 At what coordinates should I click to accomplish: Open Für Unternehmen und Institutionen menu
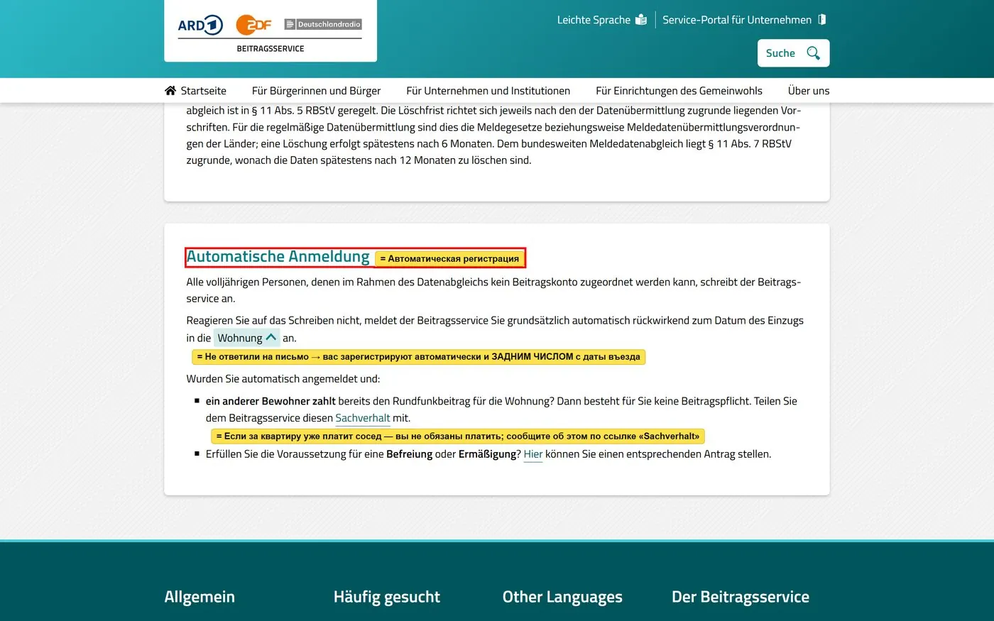tap(488, 91)
